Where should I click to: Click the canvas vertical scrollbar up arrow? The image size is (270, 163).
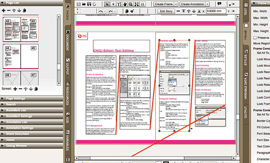pos(238,16)
